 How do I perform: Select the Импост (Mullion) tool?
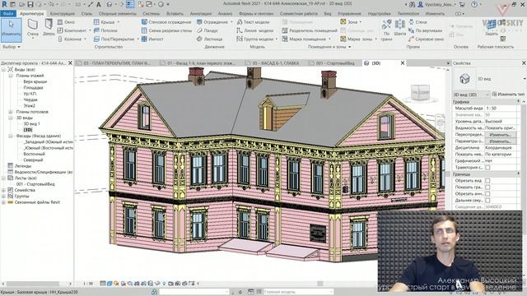[x=152, y=39]
